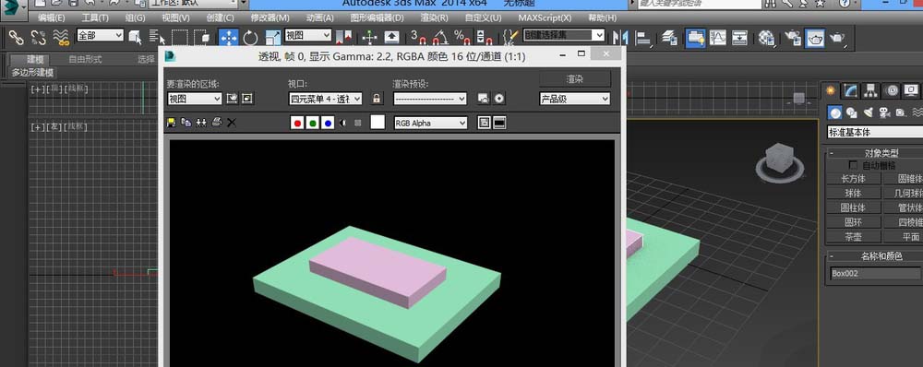Toggle the Spinner Snap icon
Viewport: 923px width, 367px height.
coord(484,38)
